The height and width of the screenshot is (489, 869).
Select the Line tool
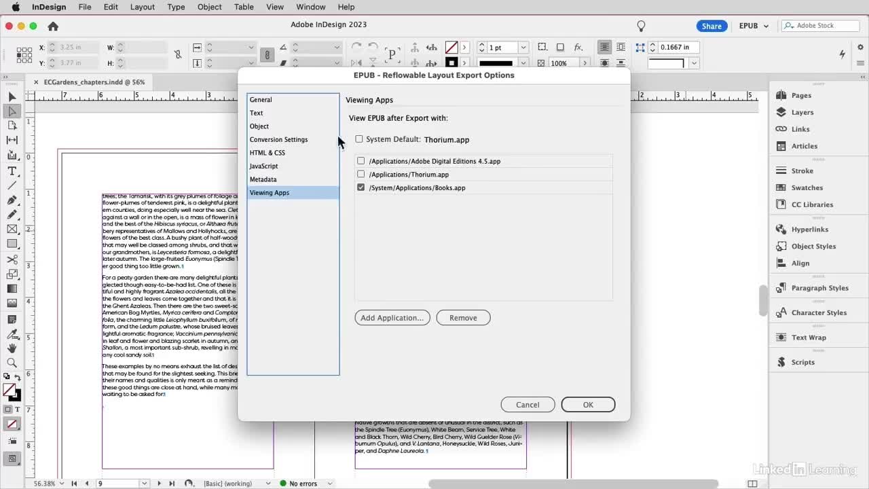(x=12, y=185)
